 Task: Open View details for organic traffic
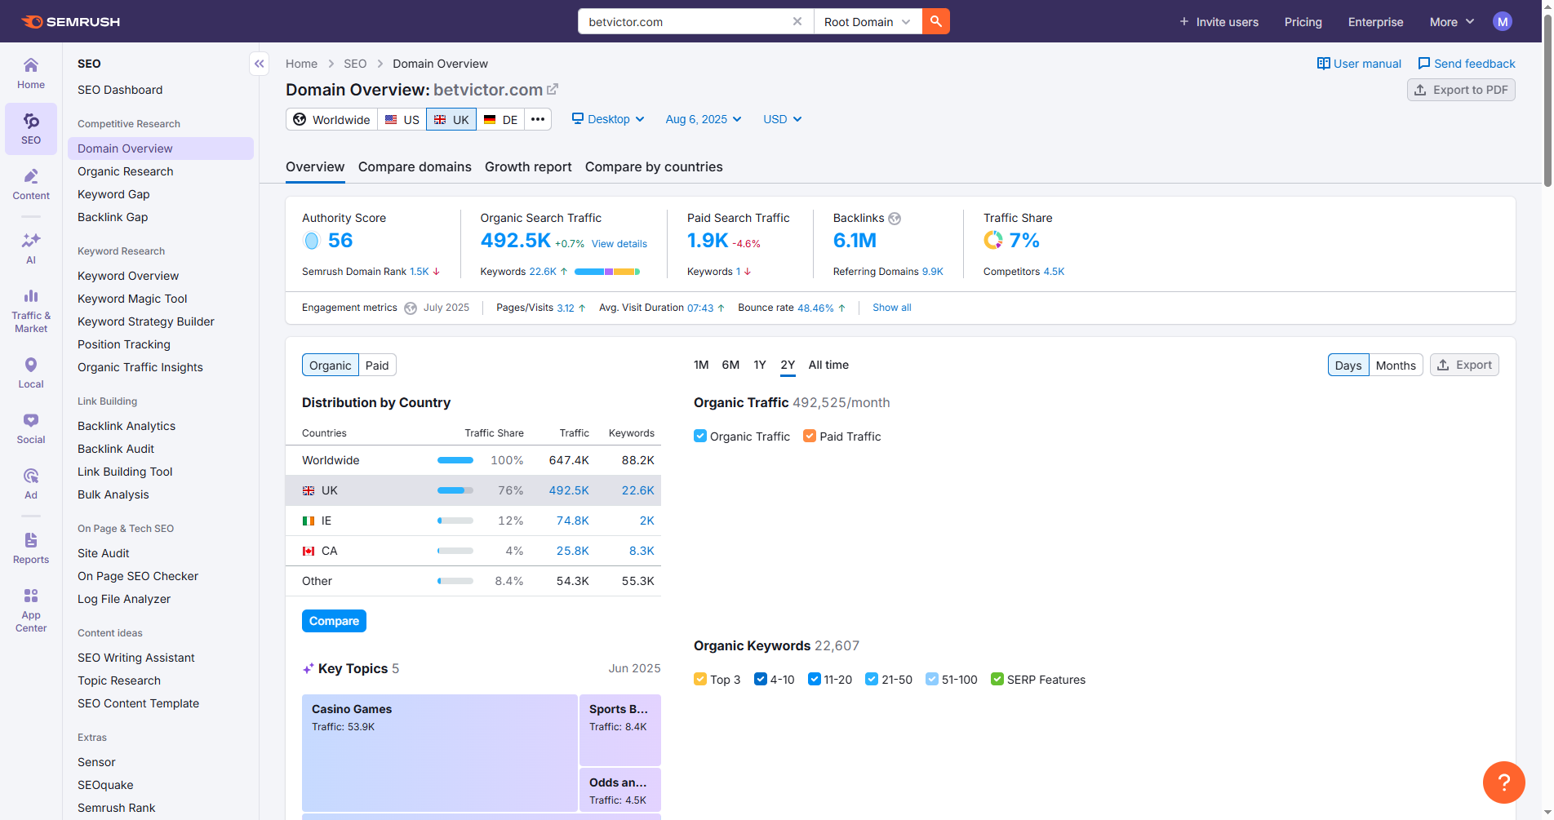tap(619, 244)
